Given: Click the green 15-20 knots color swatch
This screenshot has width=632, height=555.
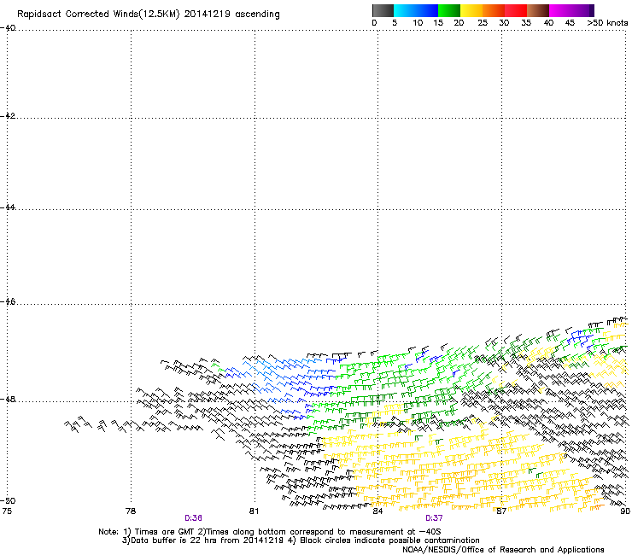Looking at the screenshot, I should pyautogui.click(x=449, y=10).
